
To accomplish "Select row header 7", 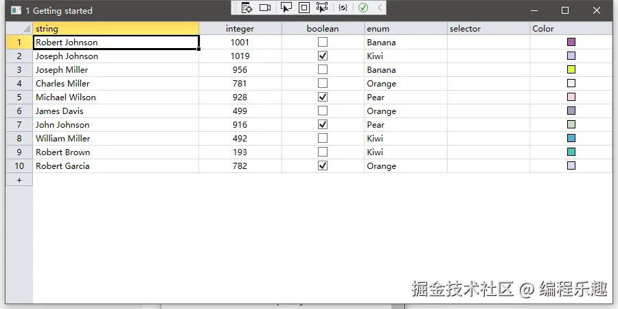I will pyautogui.click(x=19, y=124).
